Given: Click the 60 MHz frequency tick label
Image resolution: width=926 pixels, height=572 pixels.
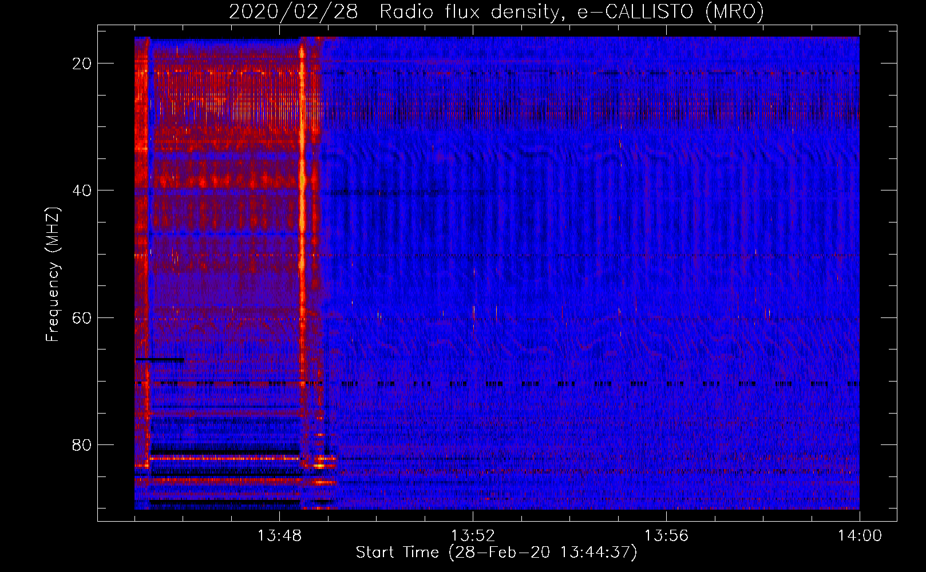Looking at the screenshot, I should click(x=82, y=317).
